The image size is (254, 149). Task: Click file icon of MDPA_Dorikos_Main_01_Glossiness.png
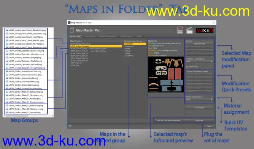[x=7, y=95]
